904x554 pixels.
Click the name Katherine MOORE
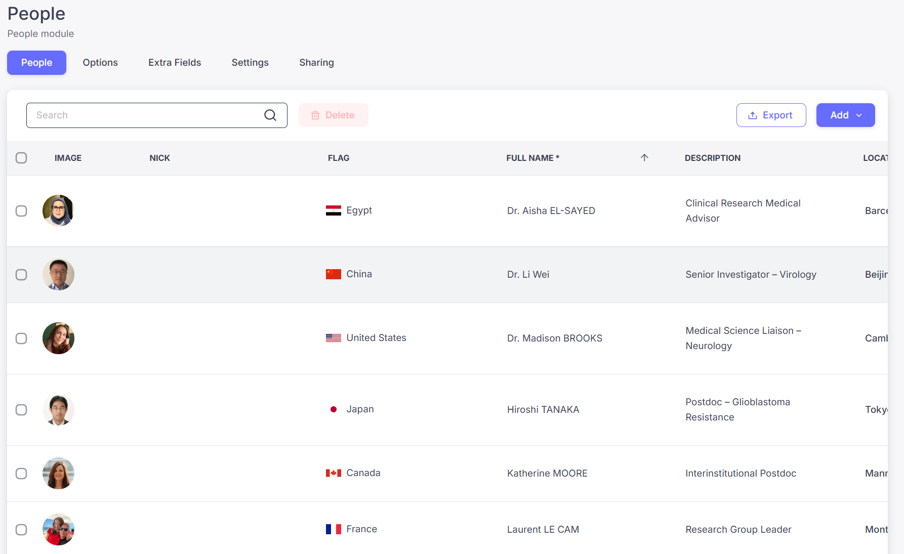(547, 474)
